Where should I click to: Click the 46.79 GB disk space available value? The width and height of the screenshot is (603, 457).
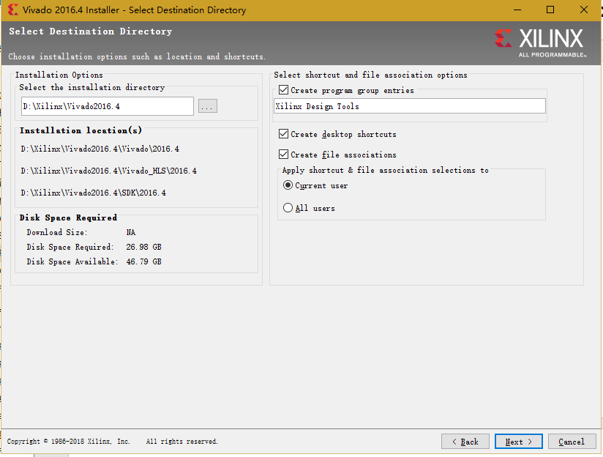pos(144,261)
